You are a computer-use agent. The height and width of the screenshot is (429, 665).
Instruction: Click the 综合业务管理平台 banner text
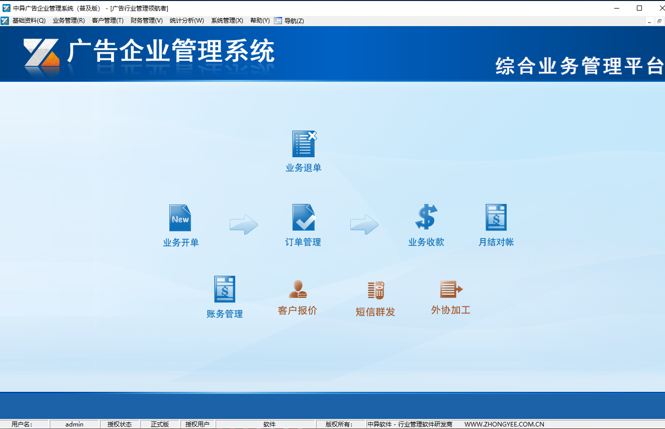(580, 66)
